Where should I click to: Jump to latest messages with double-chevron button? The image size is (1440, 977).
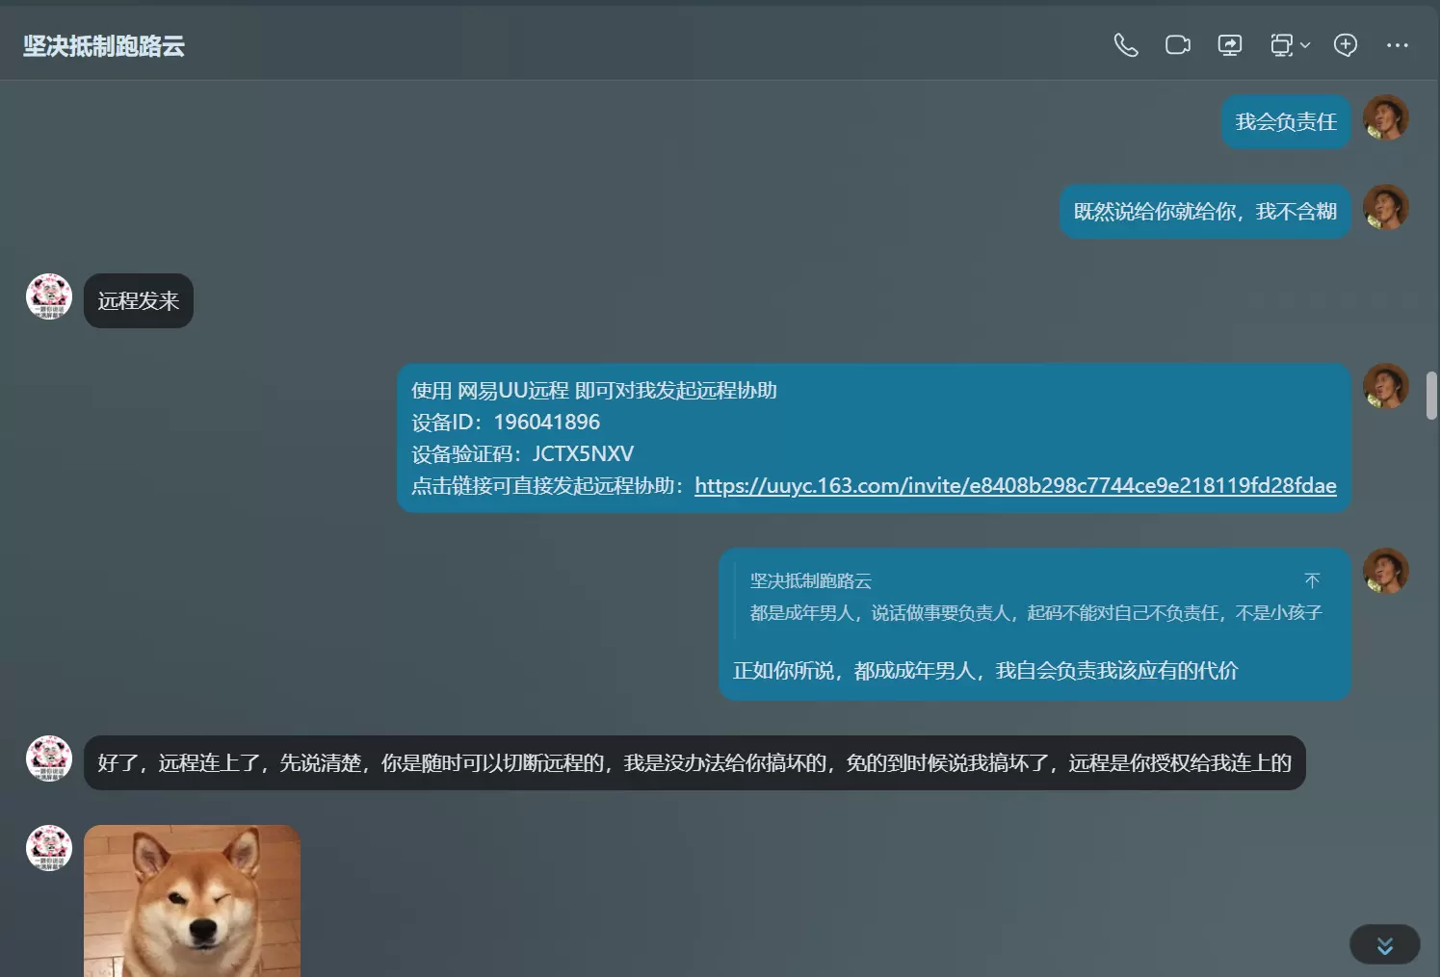pyautogui.click(x=1385, y=945)
